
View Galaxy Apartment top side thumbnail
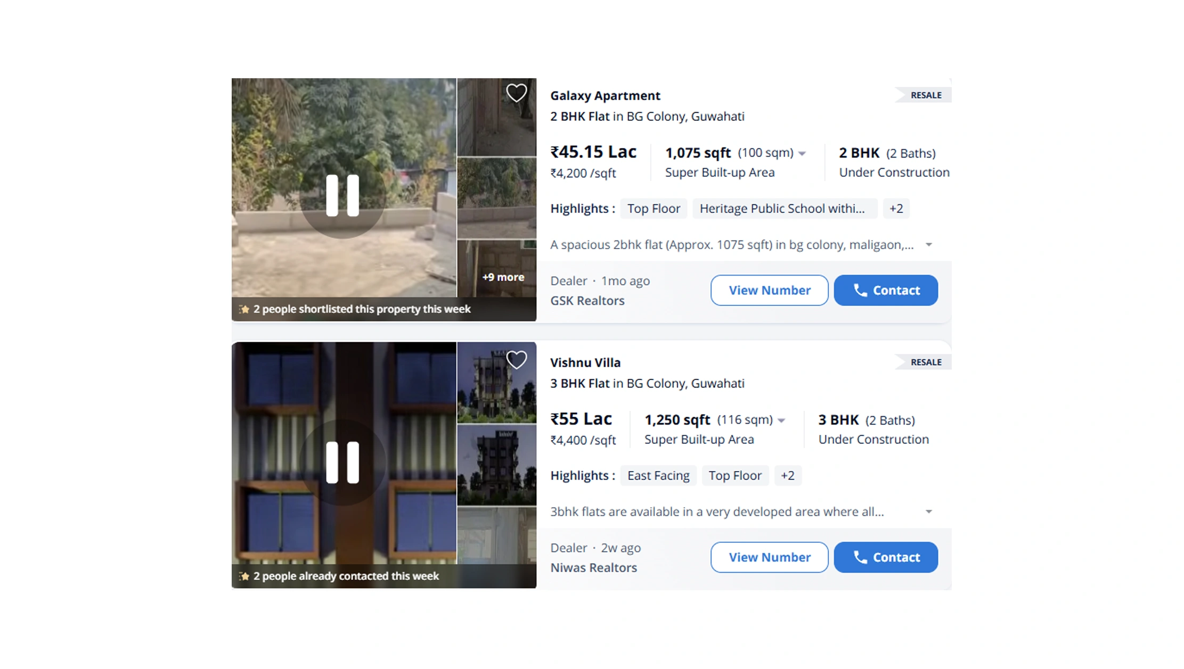(497, 117)
